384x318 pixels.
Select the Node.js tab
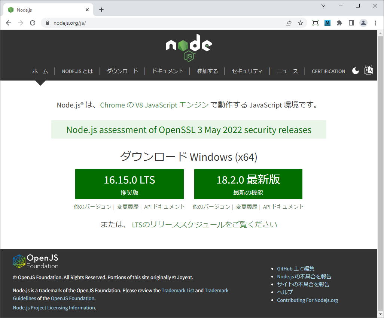pos(48,10)
